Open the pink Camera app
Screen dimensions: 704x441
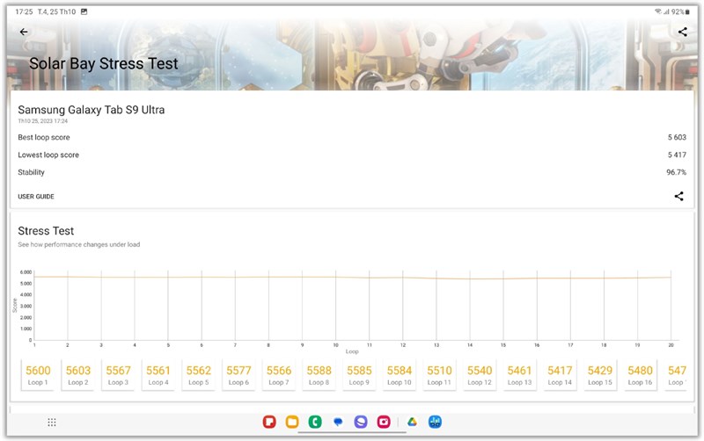click(384, 422)
